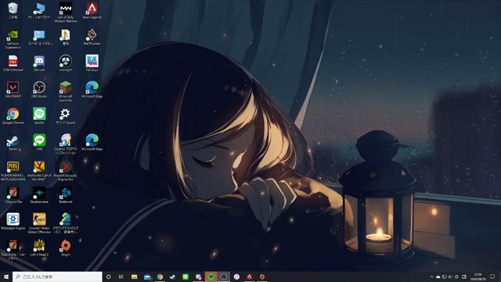
Task: Launch Discord from the desktop
Action: tap(39, 63)
